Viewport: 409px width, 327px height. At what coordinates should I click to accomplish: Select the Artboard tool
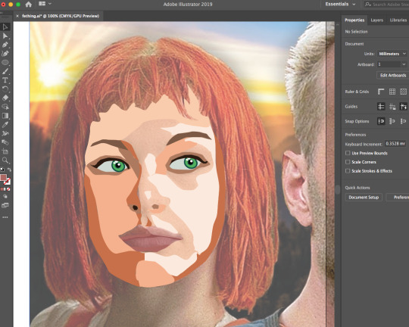tap(5, 151)
